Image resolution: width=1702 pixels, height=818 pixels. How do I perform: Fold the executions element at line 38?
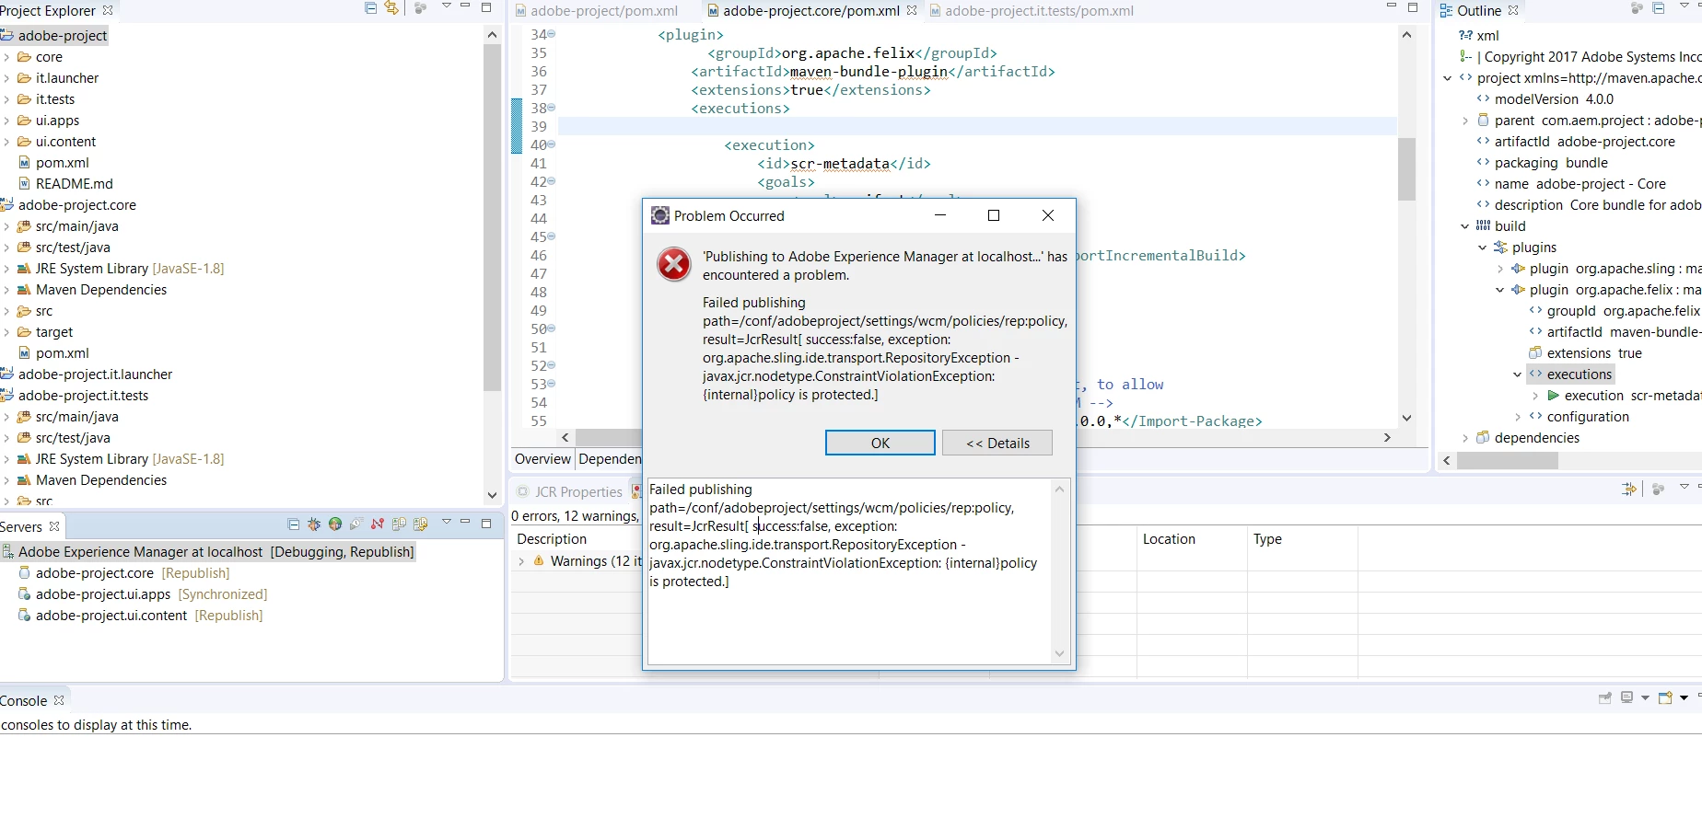552,108
